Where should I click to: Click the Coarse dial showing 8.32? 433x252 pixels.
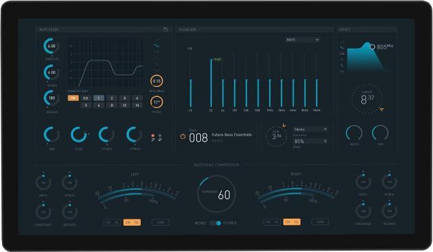[x=367, y=98]
